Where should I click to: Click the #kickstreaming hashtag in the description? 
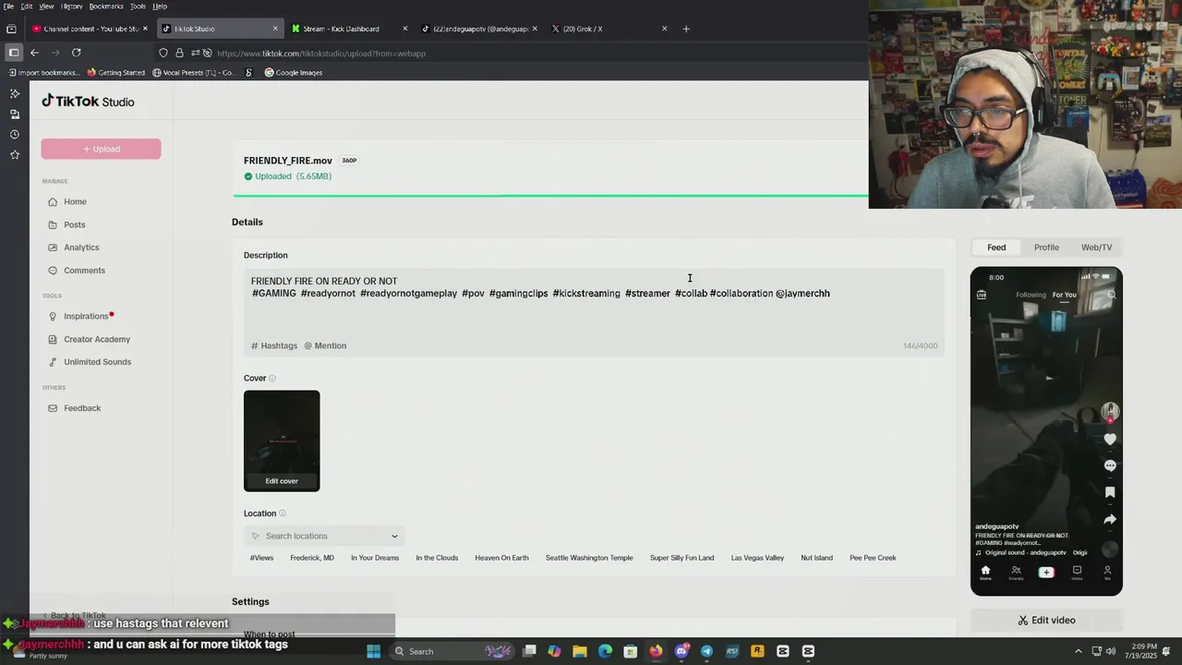coord(586,294)
